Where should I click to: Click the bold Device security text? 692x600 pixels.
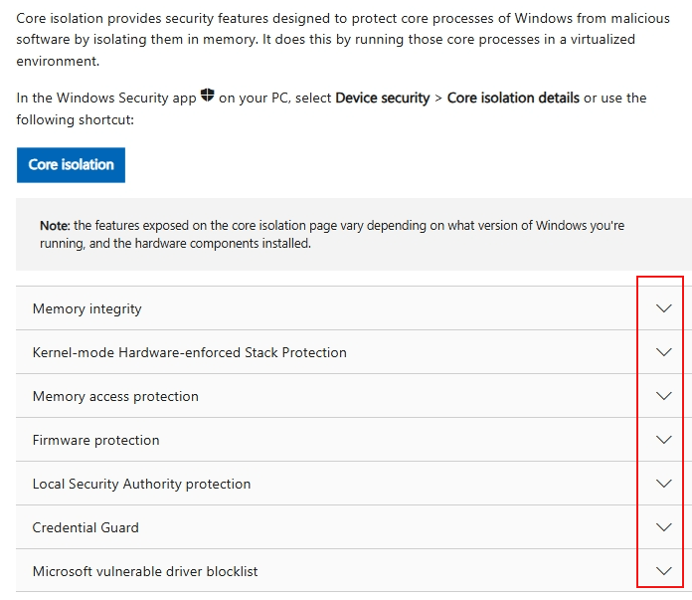coord(382,98)
